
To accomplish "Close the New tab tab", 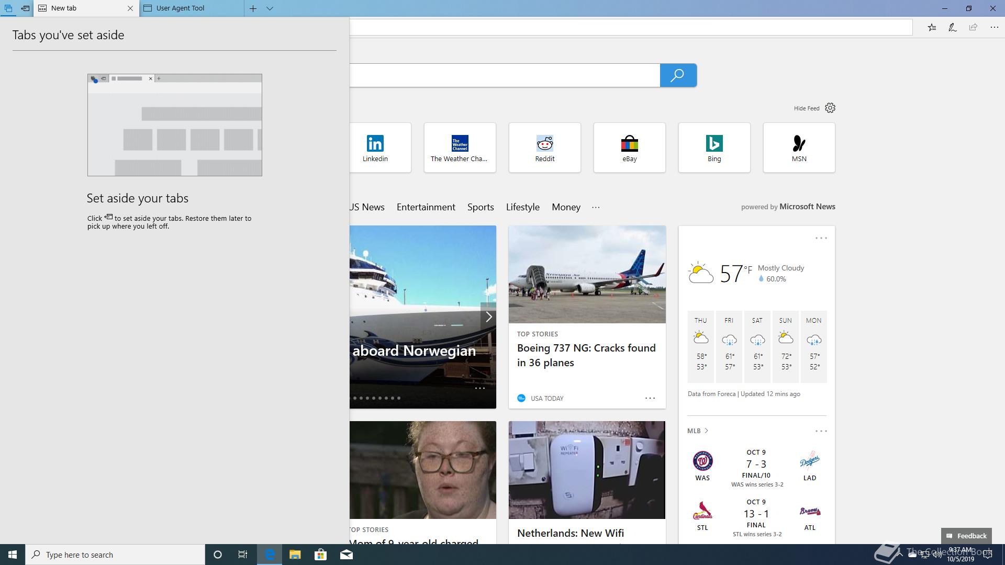I will click(130, 8).
